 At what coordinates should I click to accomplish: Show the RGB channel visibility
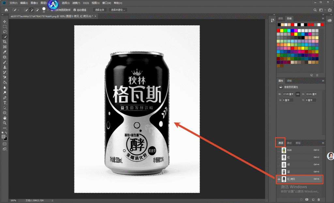click(279, 150)
